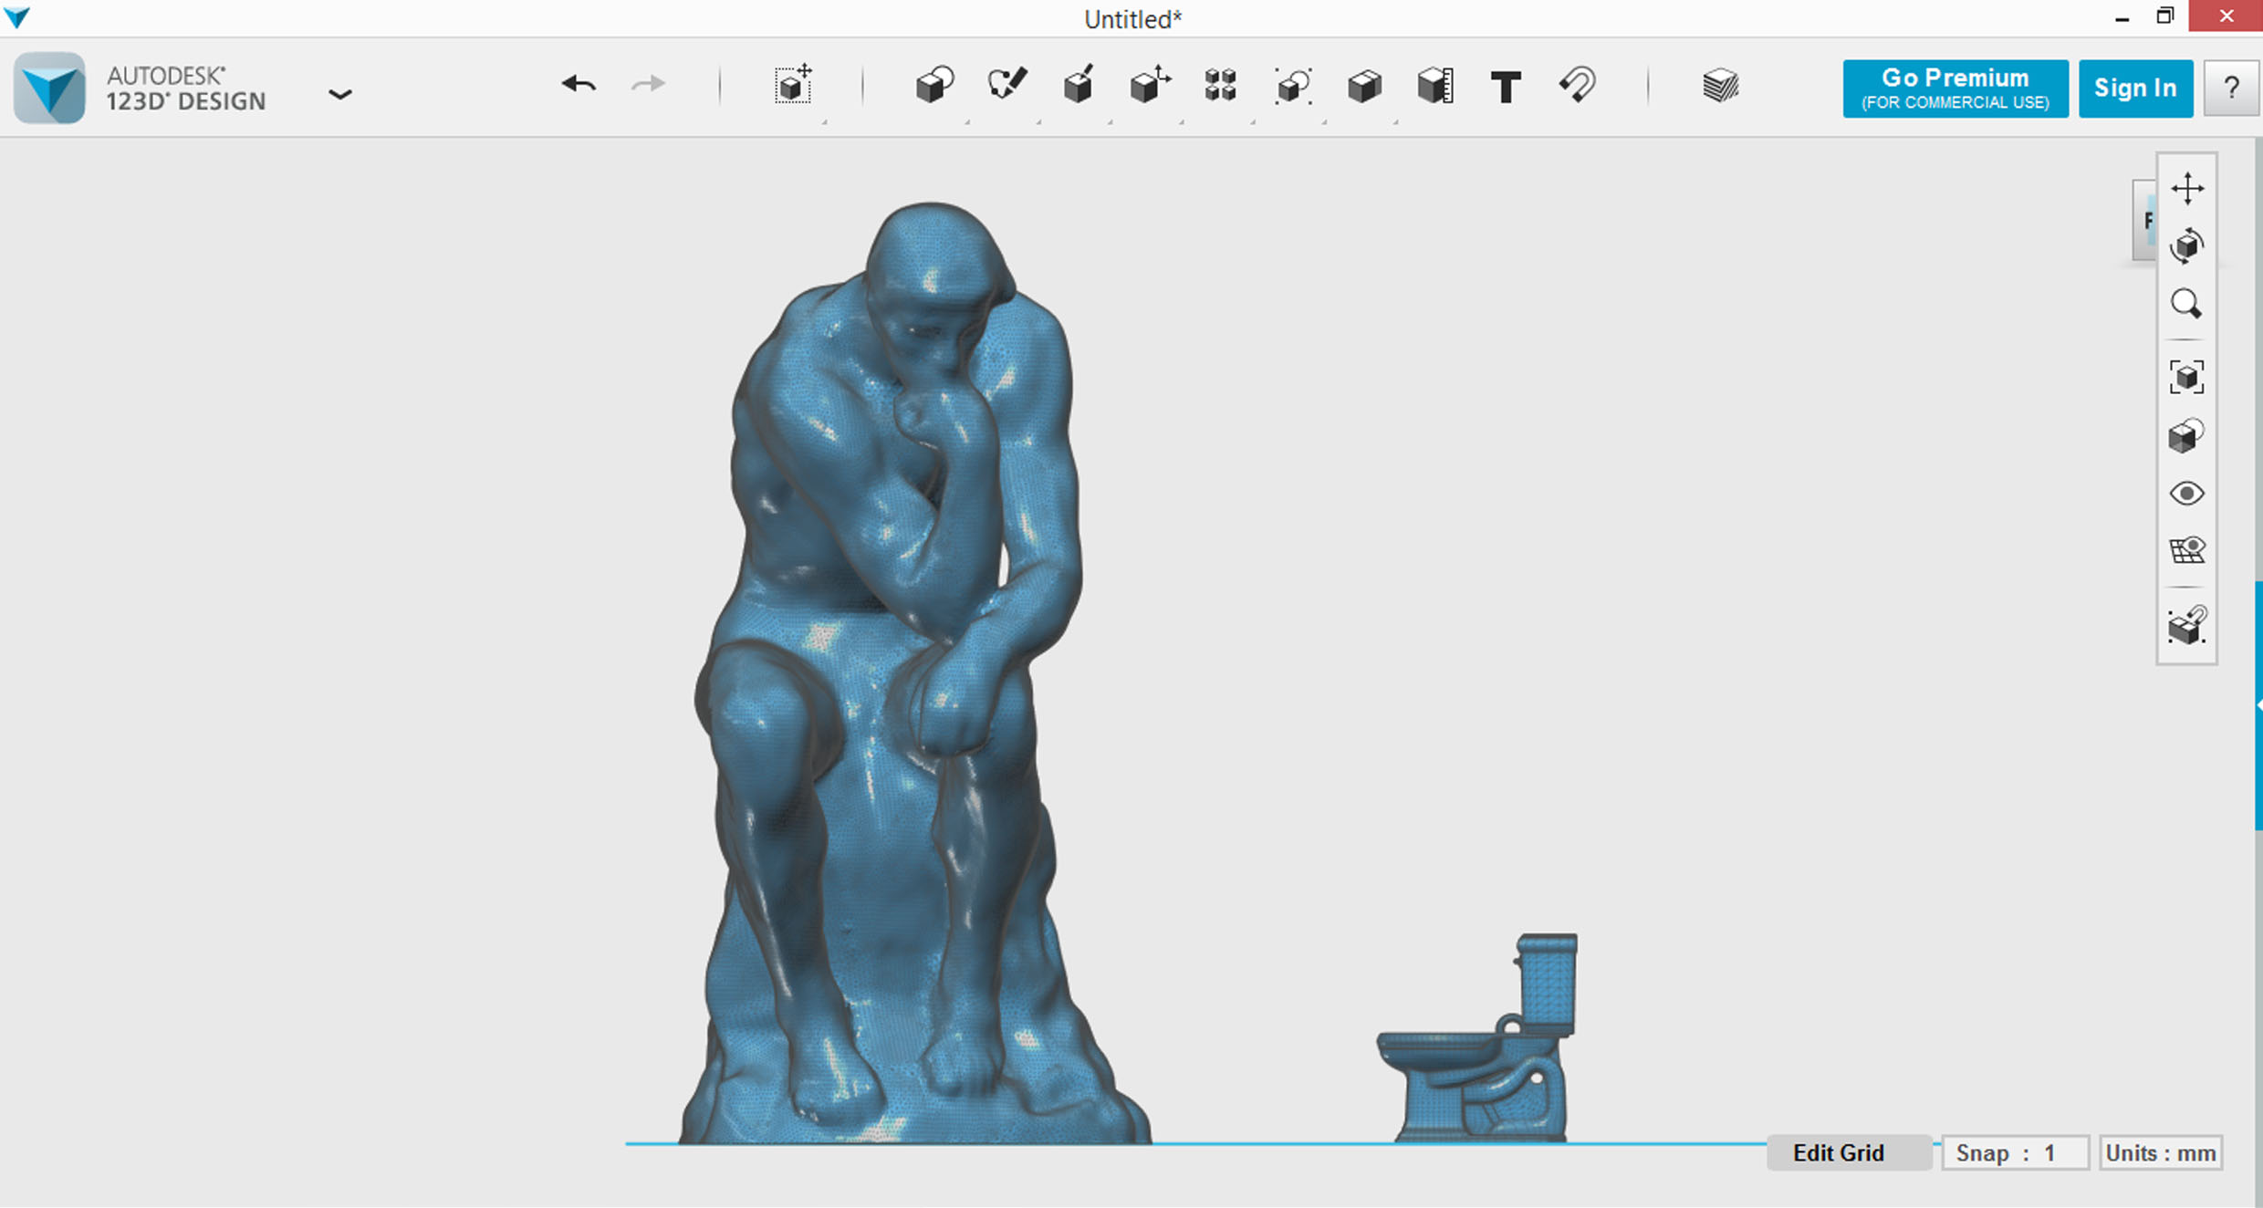Change display style with shaded cube icon

[x=2186, y=435]
